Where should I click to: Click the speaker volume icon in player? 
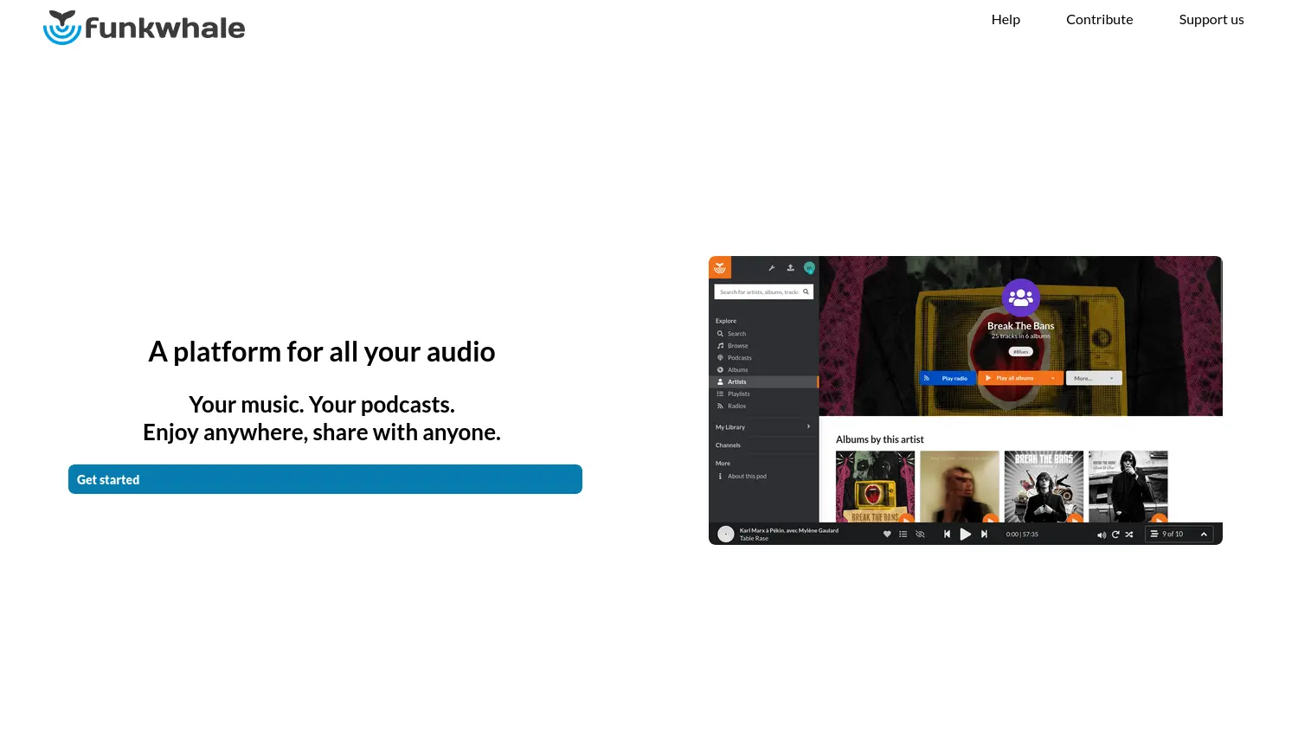(x=1102, y=535)
